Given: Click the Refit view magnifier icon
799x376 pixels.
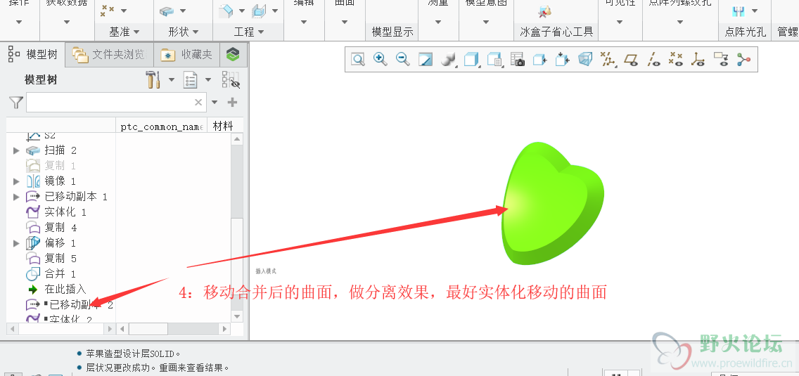Looking at the screenshot, I should 358,60.
